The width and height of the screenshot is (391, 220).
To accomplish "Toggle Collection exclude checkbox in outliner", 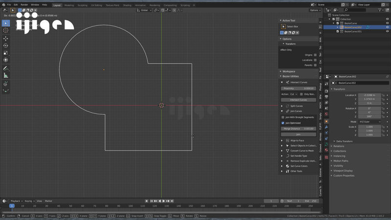I will pos(333,19).
